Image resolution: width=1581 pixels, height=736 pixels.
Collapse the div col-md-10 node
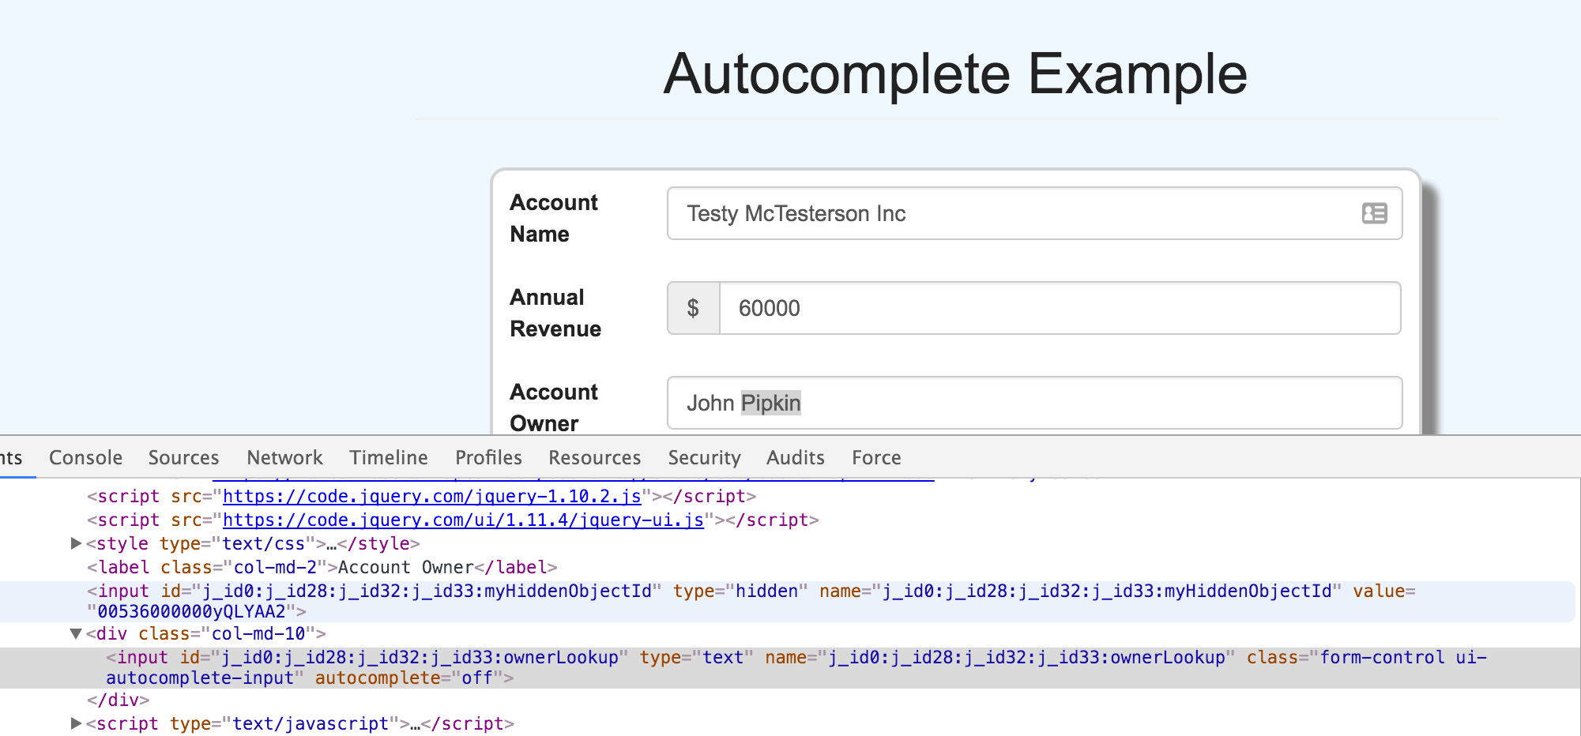tap(76, 633)
